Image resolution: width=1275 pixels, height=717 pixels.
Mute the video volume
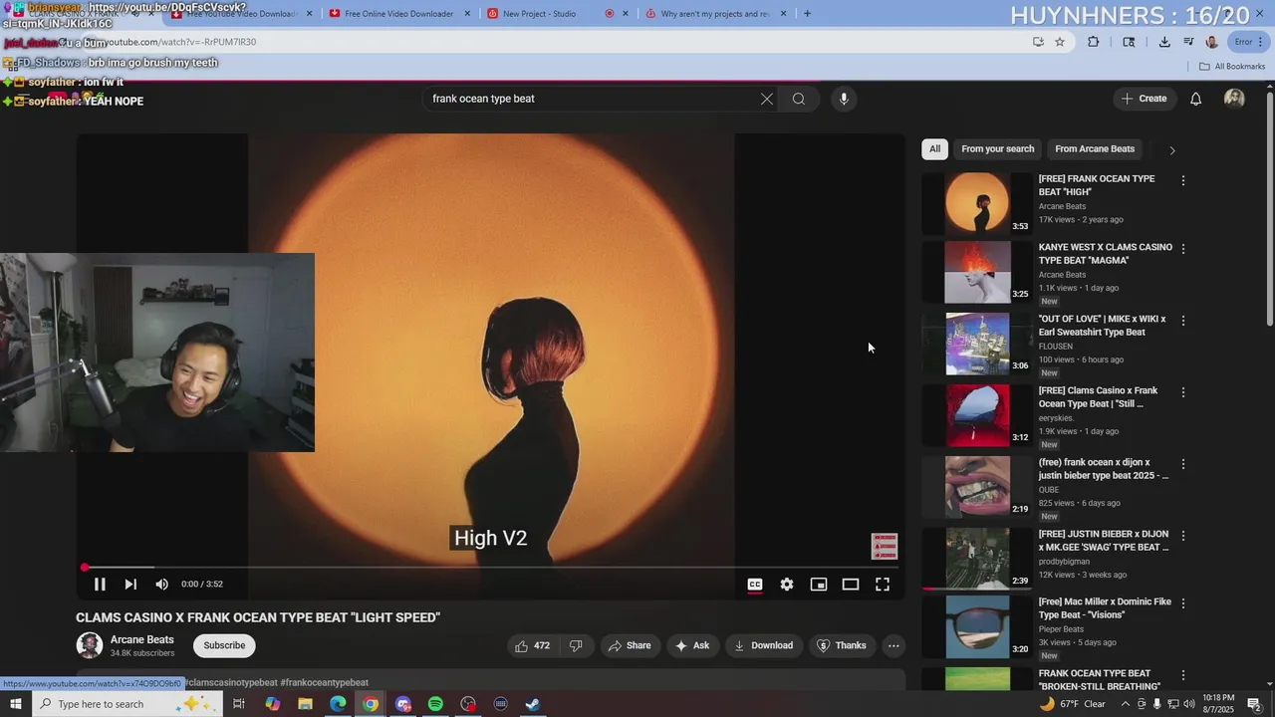tap(161, 585)
